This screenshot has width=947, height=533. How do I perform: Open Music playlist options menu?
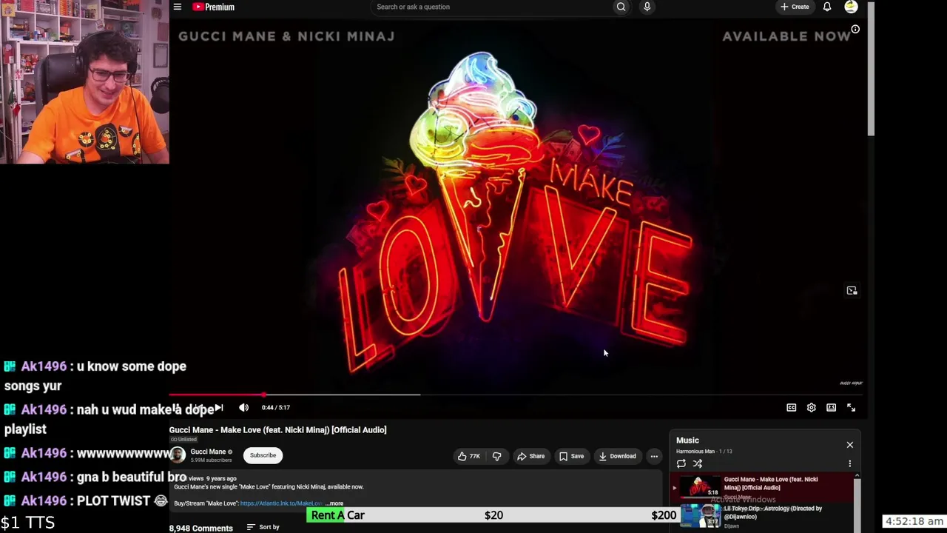click(x=849, y=463)
